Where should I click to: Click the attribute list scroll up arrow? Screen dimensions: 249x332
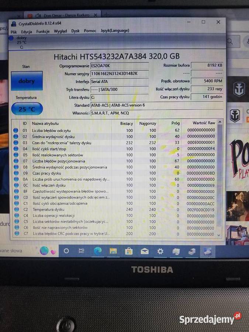[x=220, y=122]
